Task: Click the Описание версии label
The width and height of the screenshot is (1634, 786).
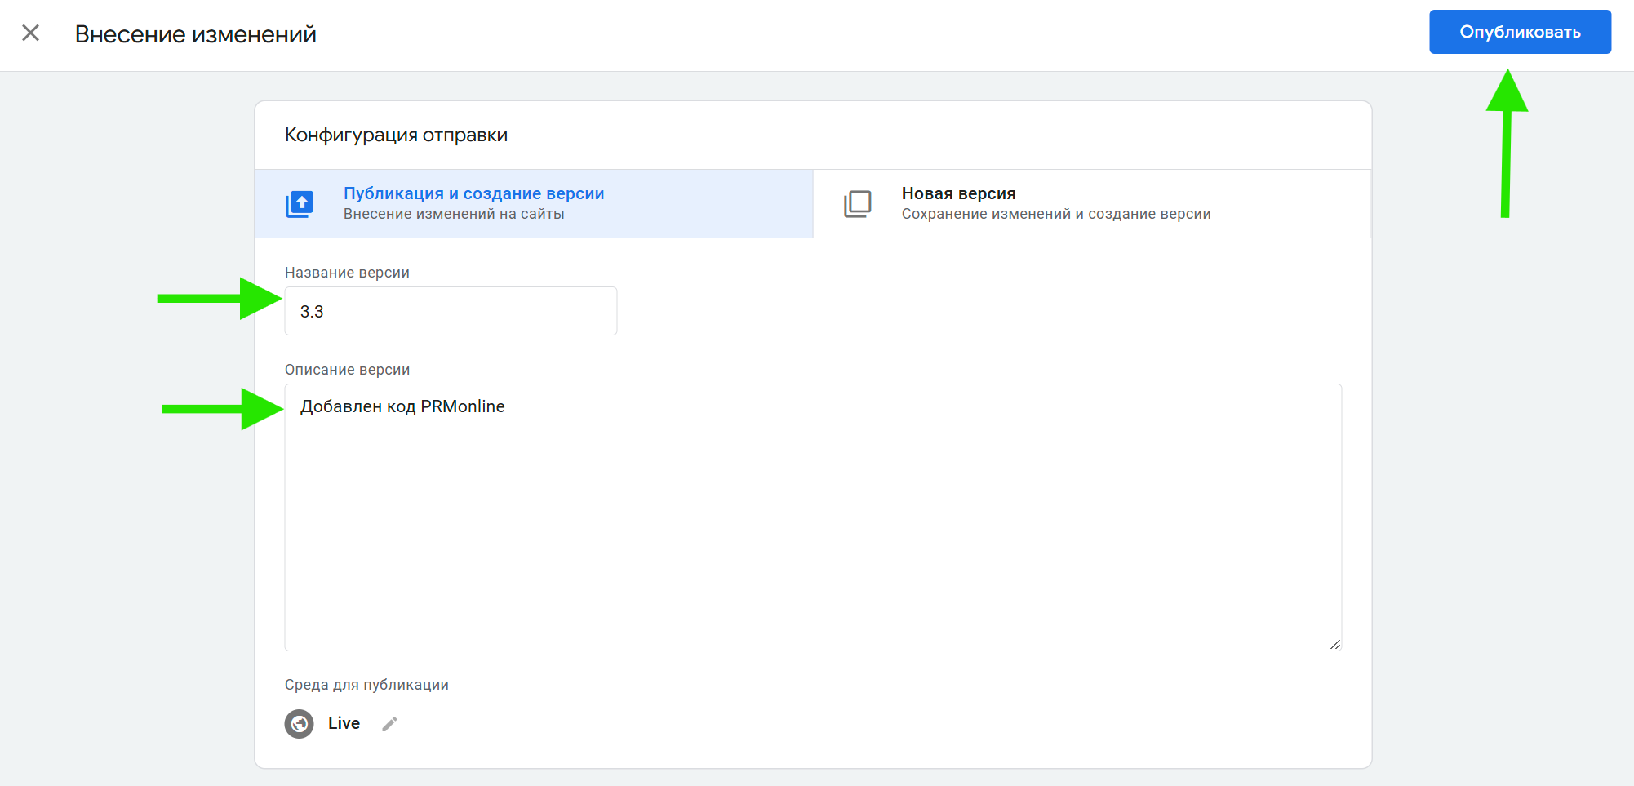Action: coord(347,370)
